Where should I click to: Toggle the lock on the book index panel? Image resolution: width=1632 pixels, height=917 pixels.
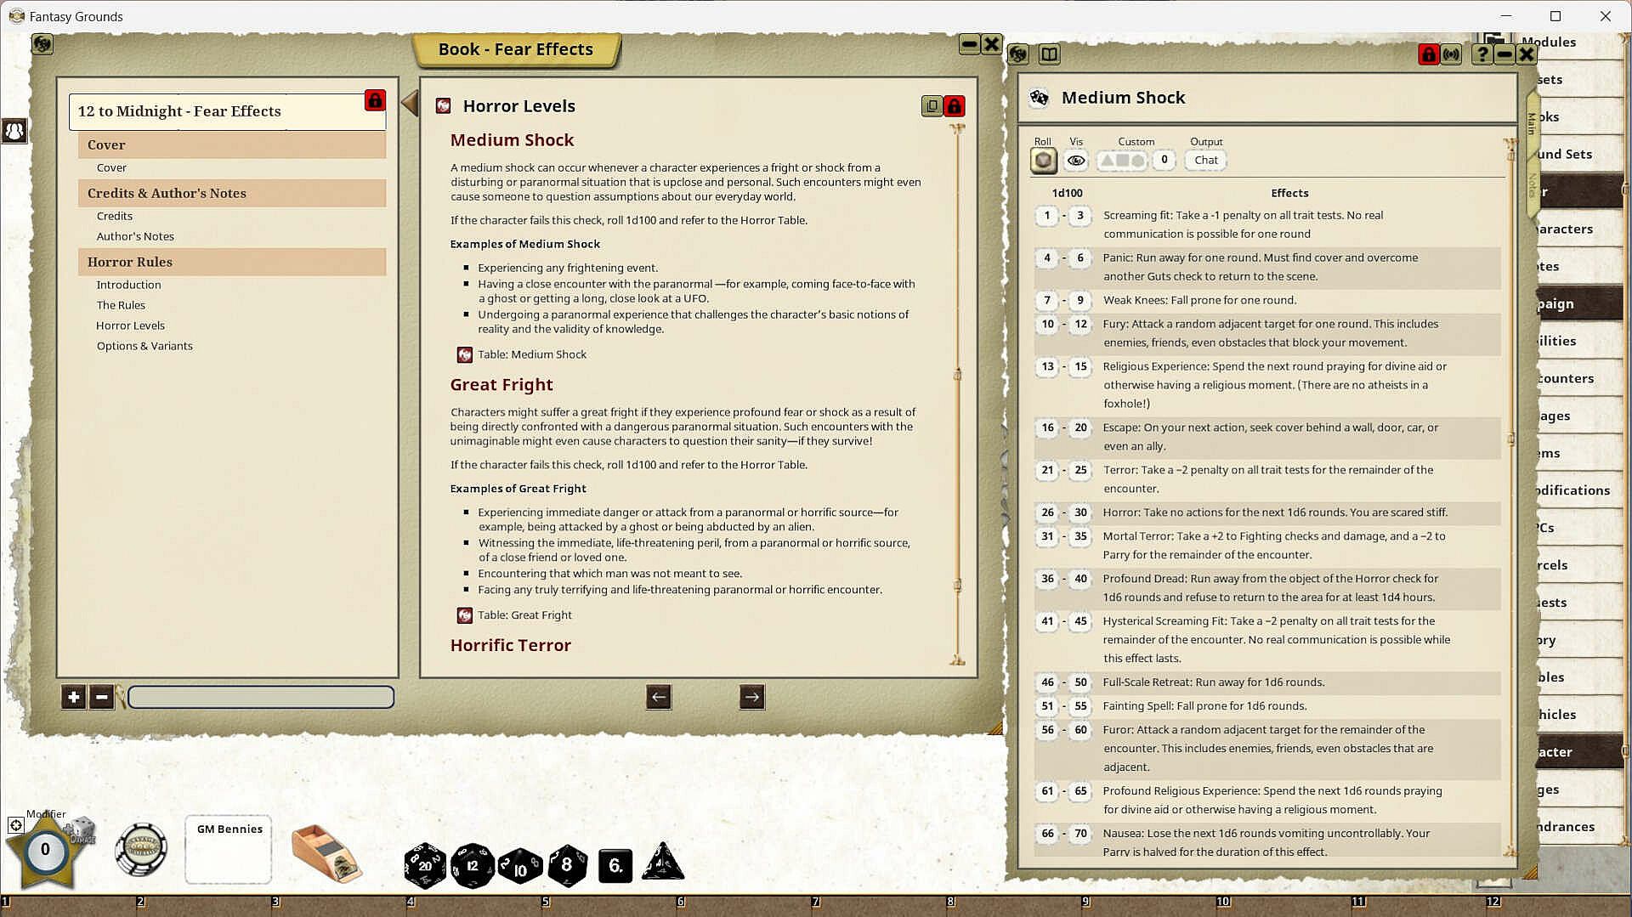(375, 100)
